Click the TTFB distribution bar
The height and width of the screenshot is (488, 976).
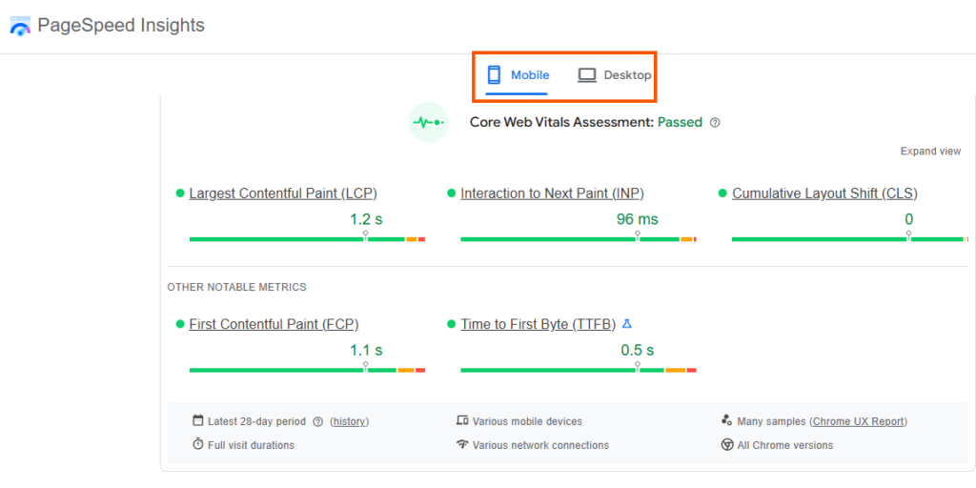pos(579,370)
